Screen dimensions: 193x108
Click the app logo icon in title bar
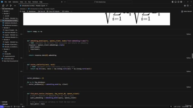click(x=2, y=2)
